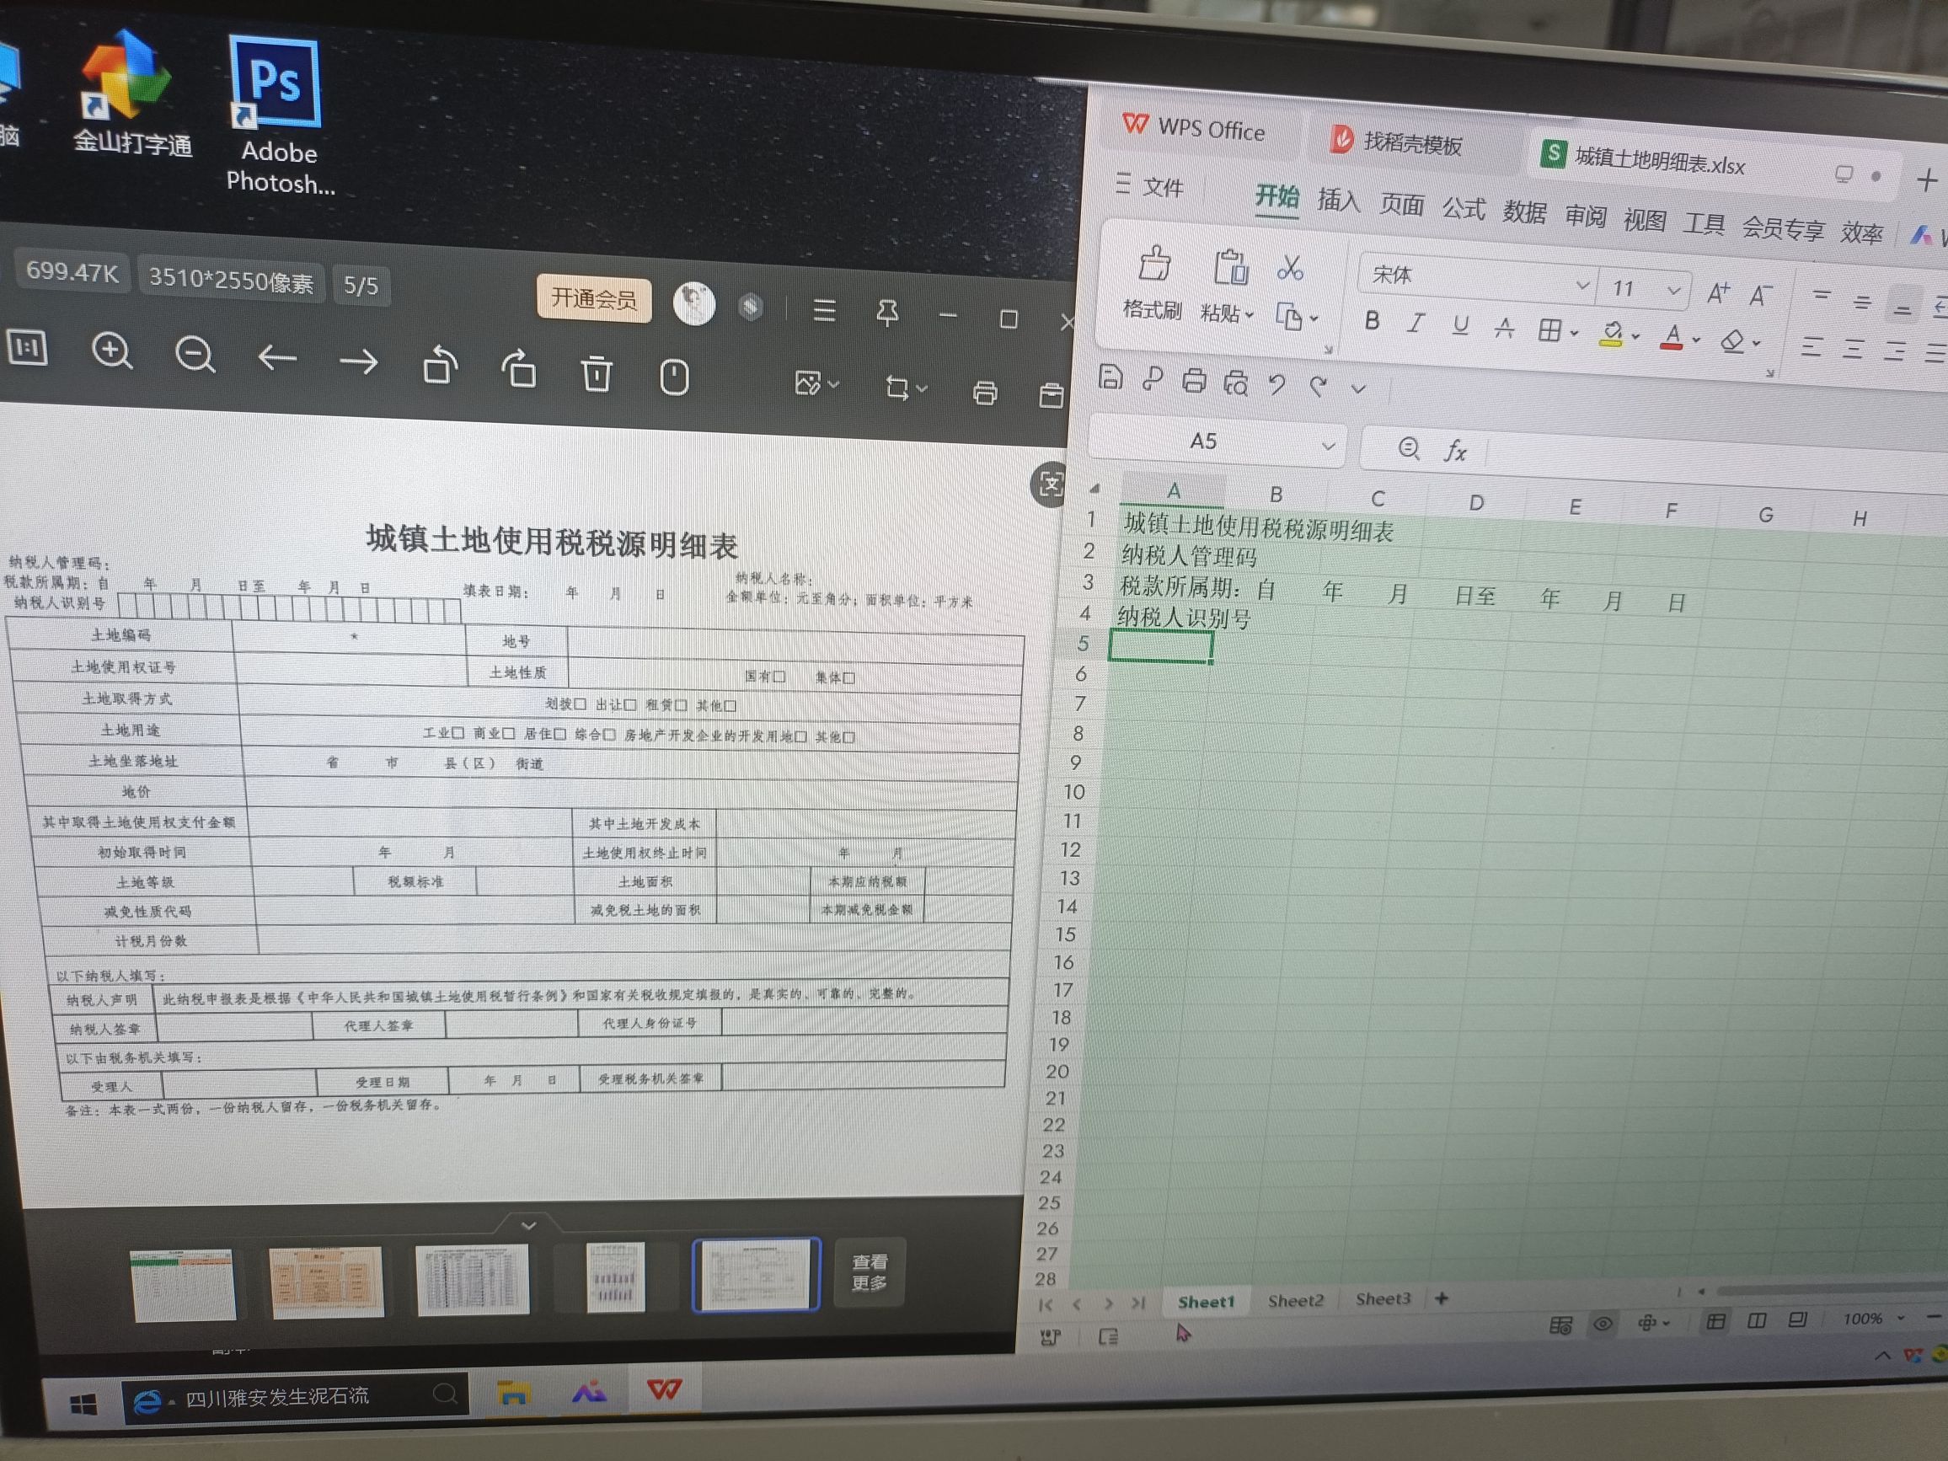Click Undo arrow in WPS toolbar
1948x1461 pixels.
click(x=1277, y=384)
